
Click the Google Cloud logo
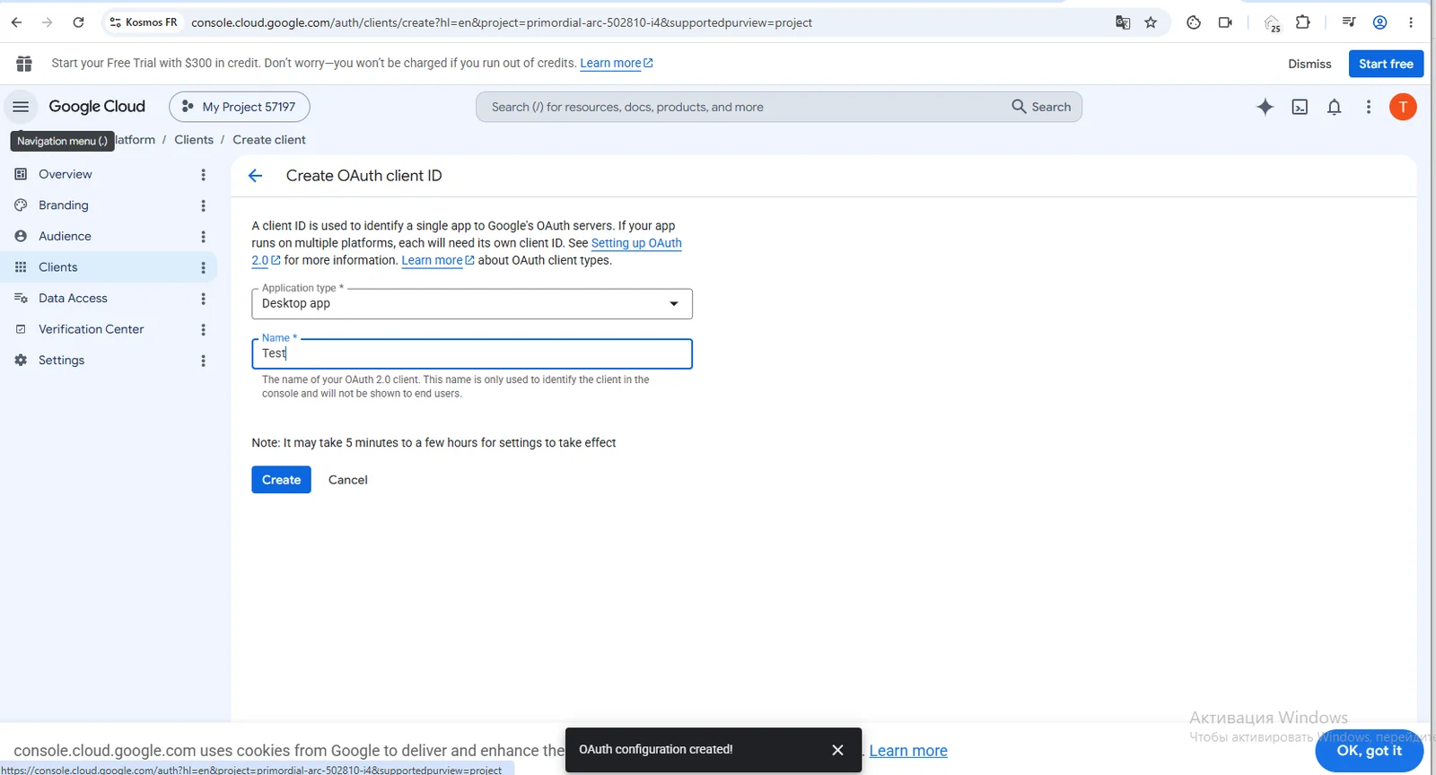pos(97,107)
